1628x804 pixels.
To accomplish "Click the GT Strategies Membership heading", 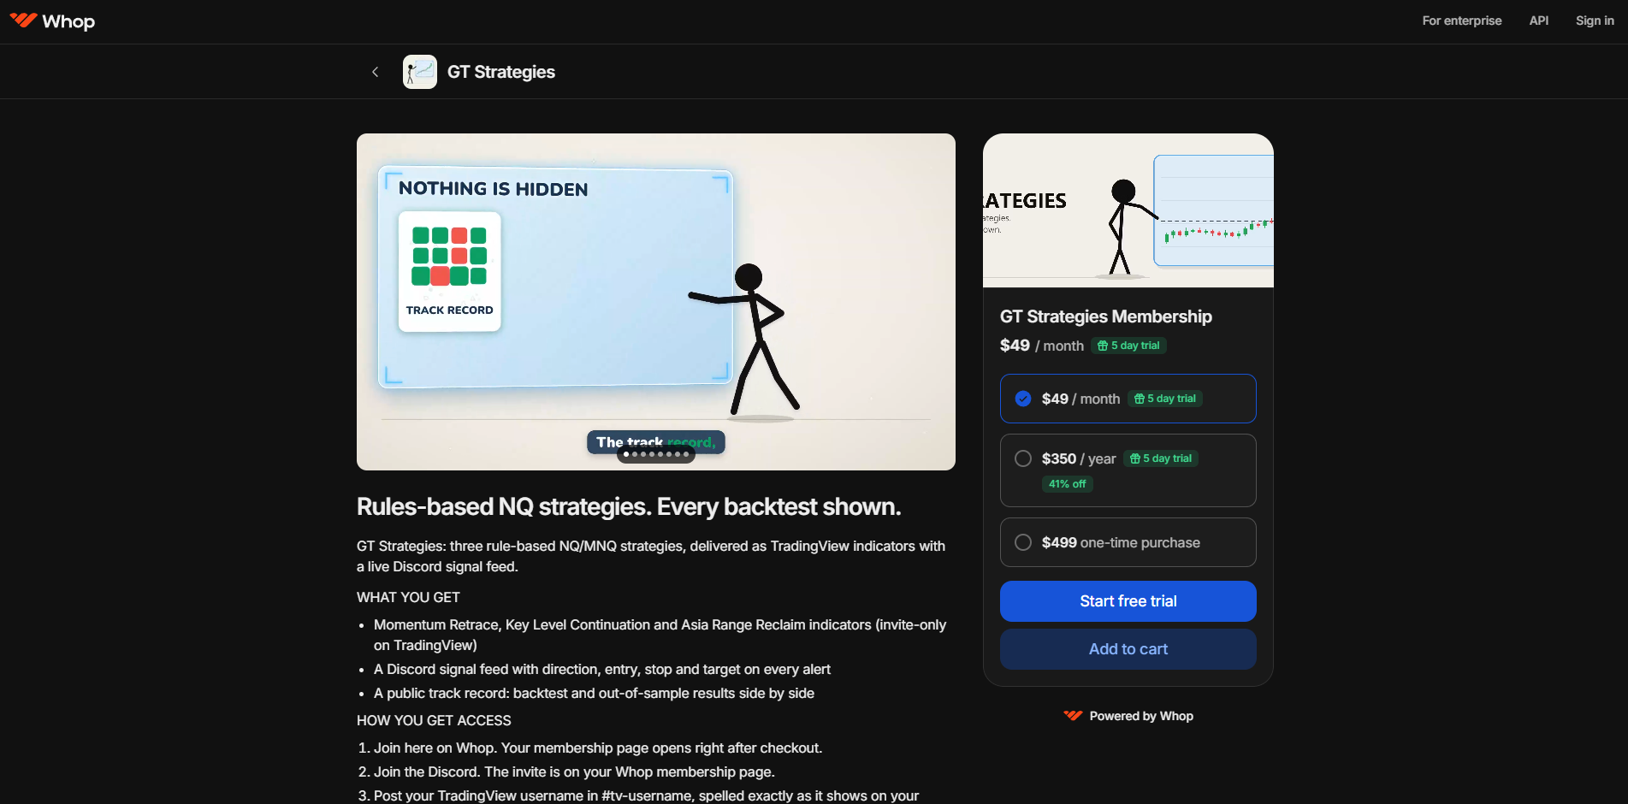I will [1105, 316].
